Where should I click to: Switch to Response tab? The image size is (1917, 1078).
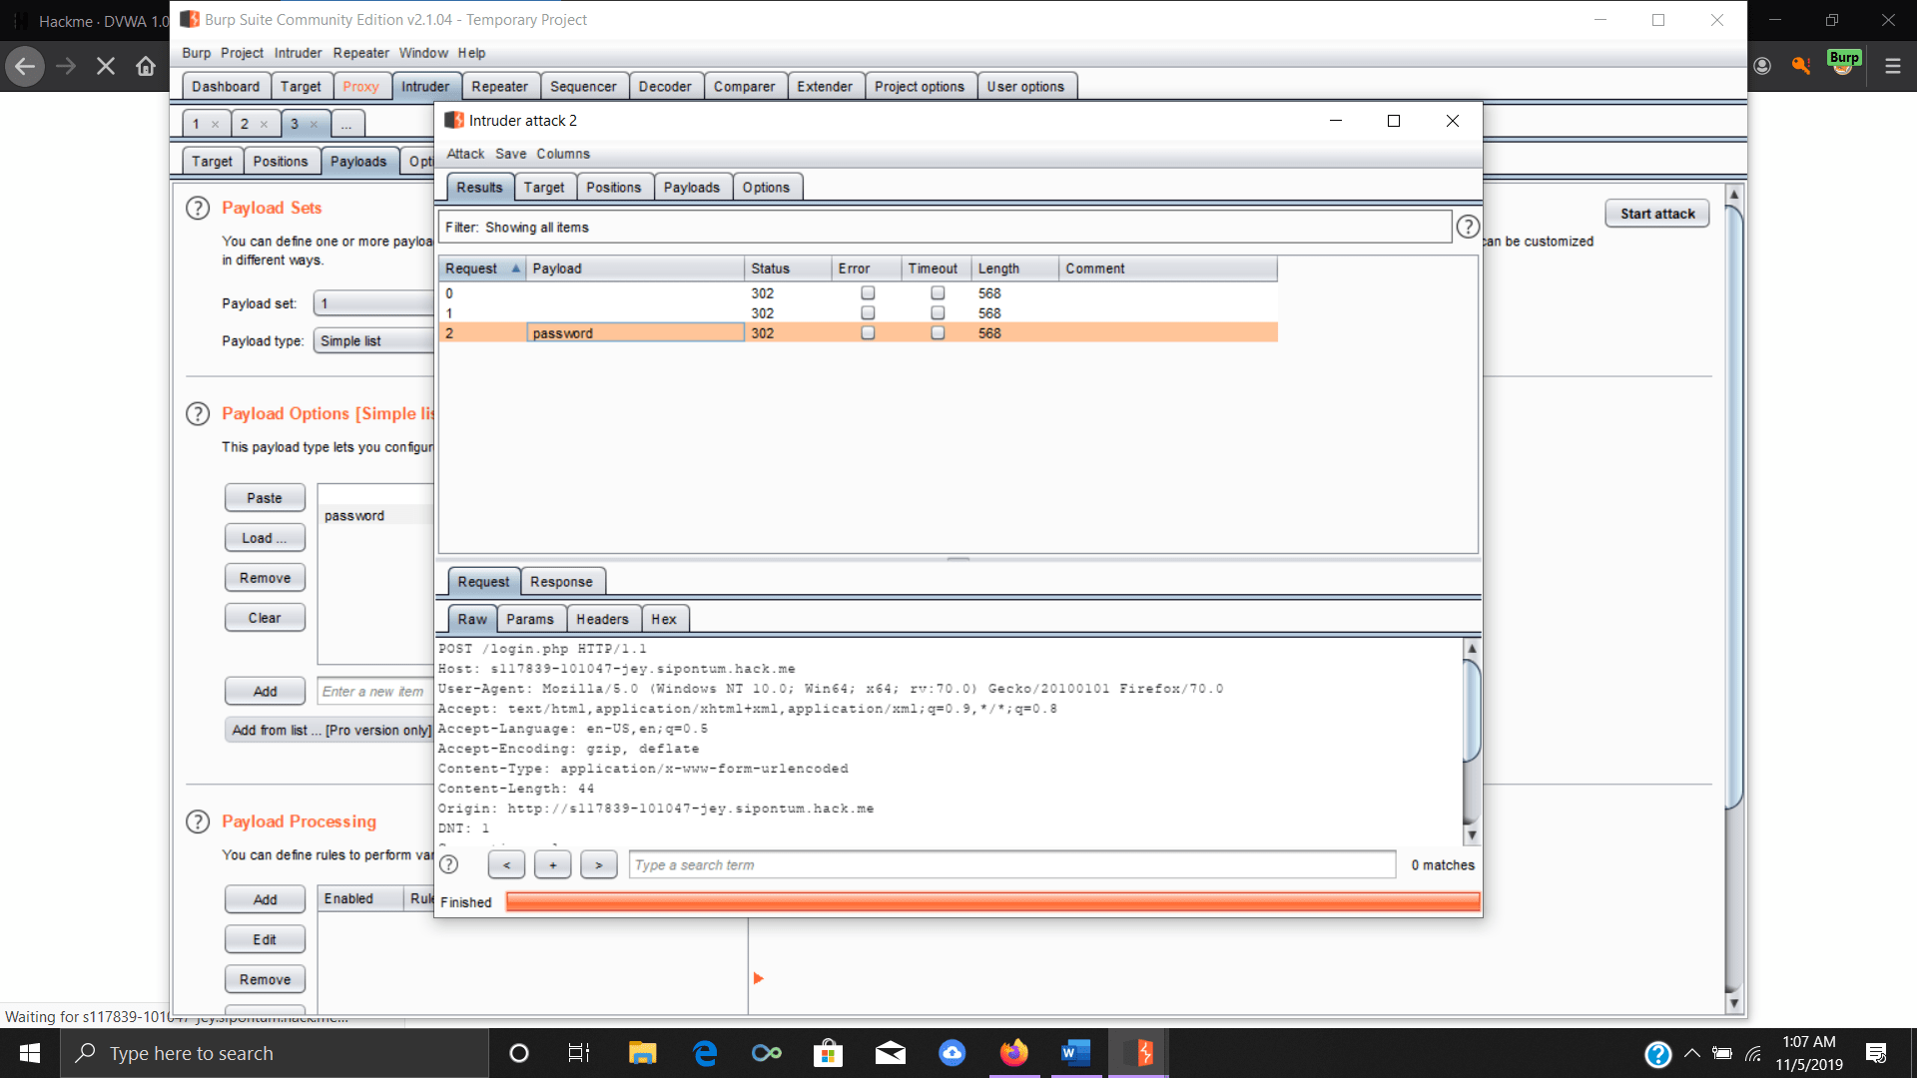(x=561, y=582)
